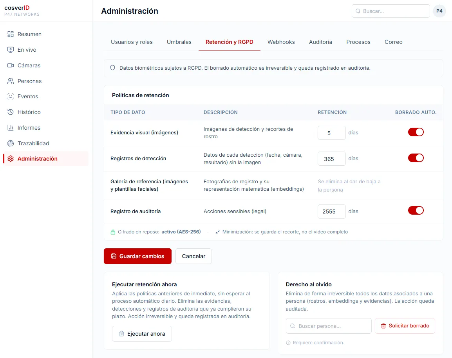Open the En vivo monitor icon

click(x=10, y=50)
